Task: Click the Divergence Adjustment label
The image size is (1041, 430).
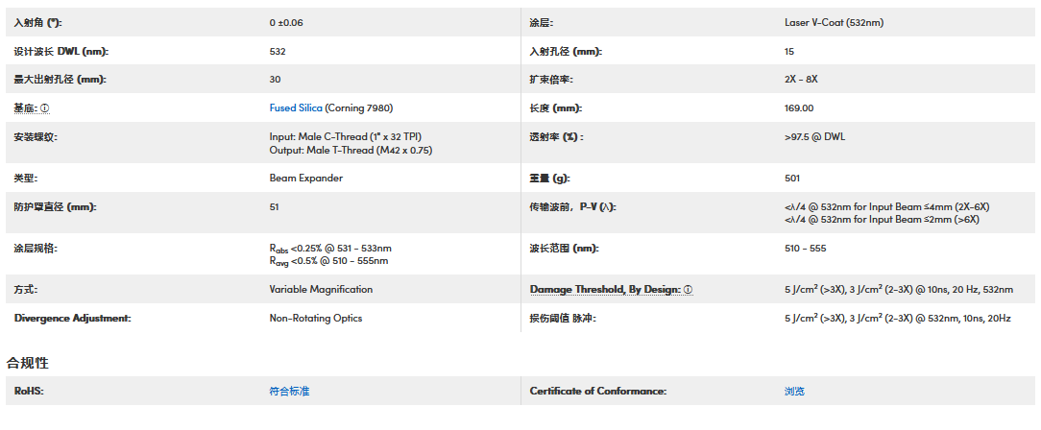Action: coord(72,318)
